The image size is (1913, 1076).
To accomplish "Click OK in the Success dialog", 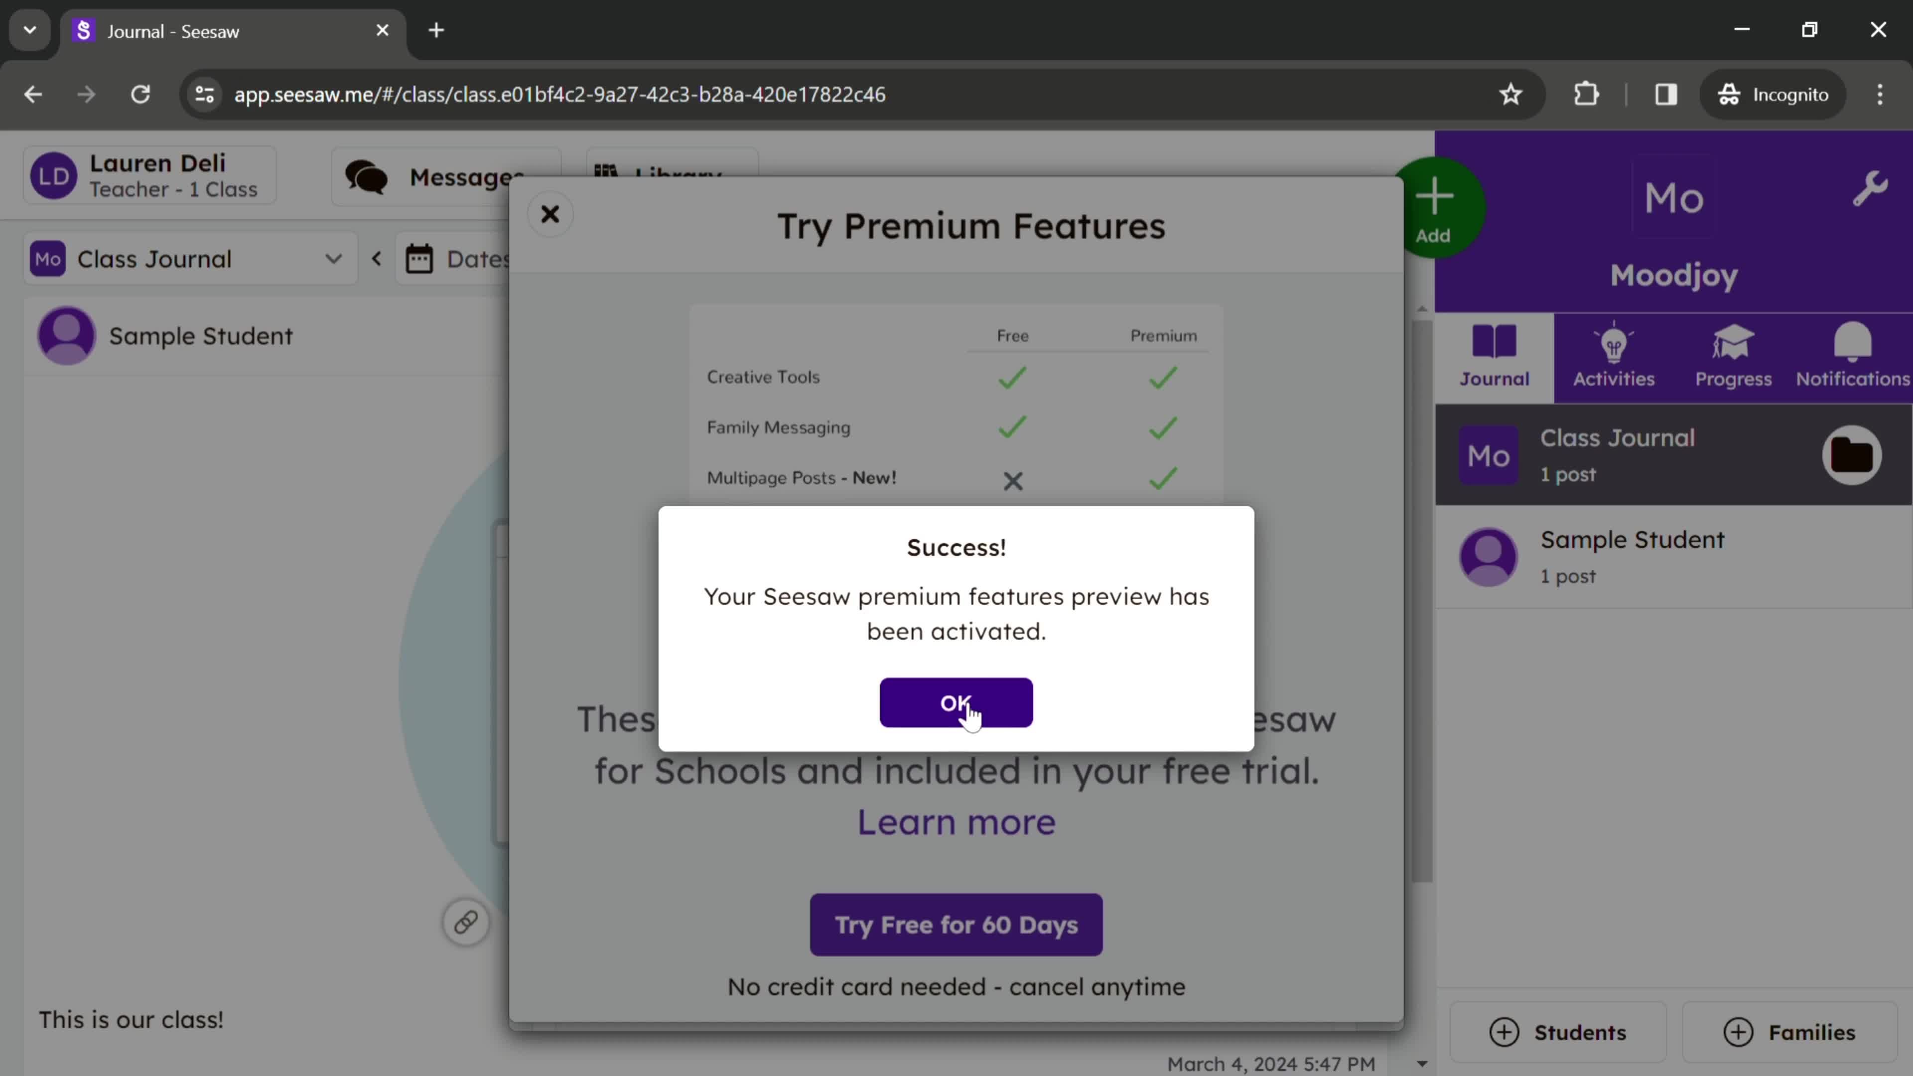I will click(956, 702).
